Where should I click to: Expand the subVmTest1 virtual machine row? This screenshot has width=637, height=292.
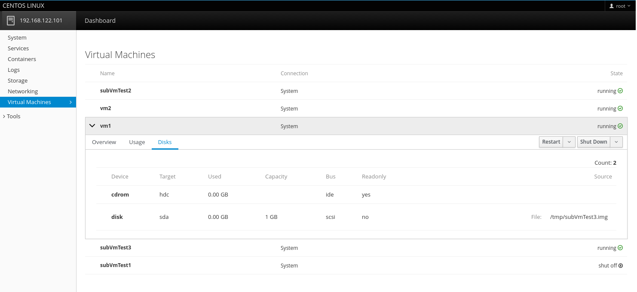click(116, 265)
